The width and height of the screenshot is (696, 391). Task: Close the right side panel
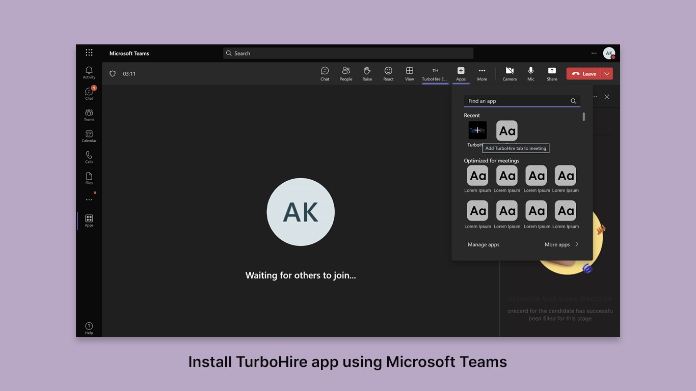(x=607, y=97)
